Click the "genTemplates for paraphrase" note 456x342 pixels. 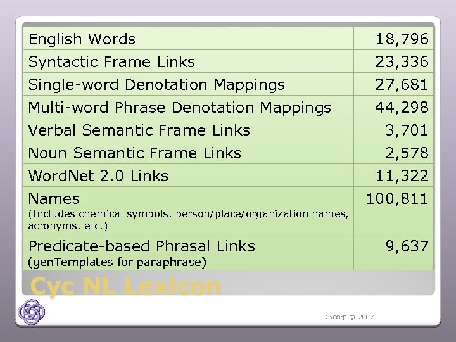117,262
